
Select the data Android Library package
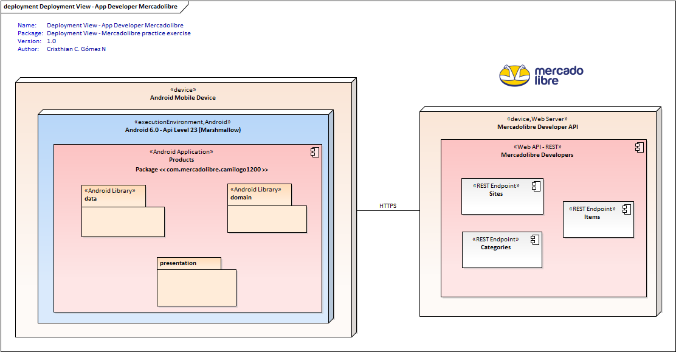[123, 211]
